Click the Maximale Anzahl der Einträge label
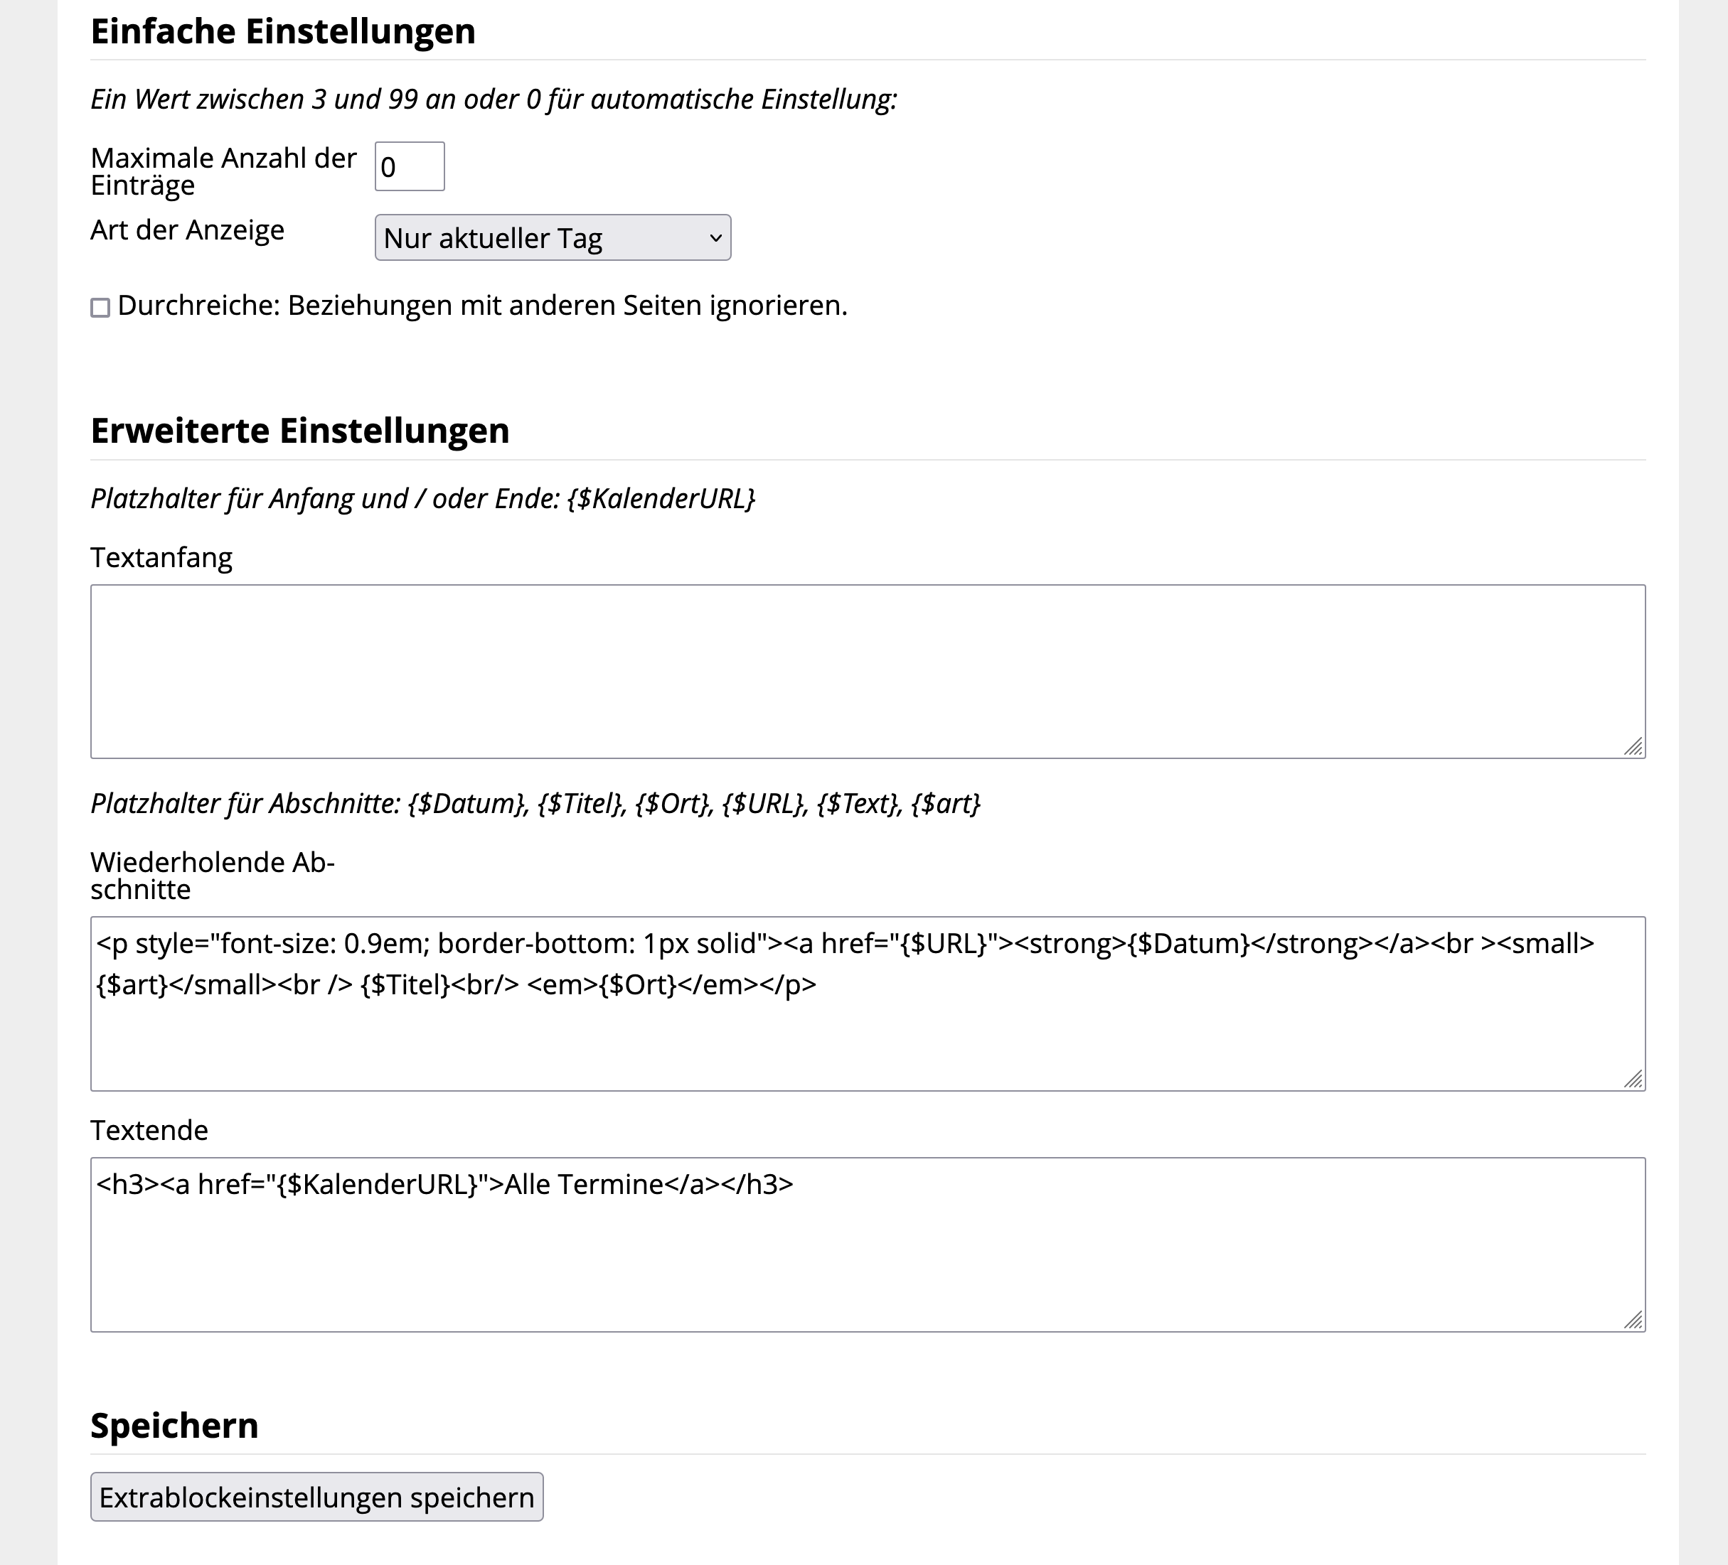Viewport: 1728px width, 1565px height. tap(223, 171)
